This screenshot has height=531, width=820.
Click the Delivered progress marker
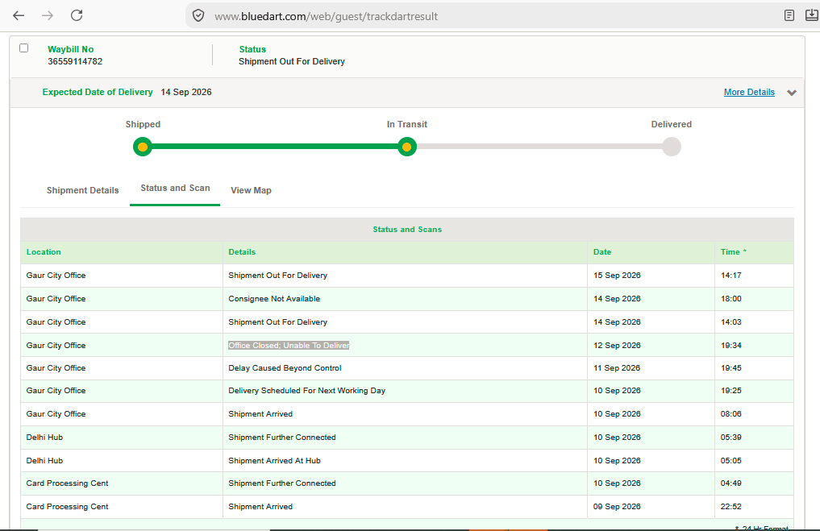click(672, 147)
